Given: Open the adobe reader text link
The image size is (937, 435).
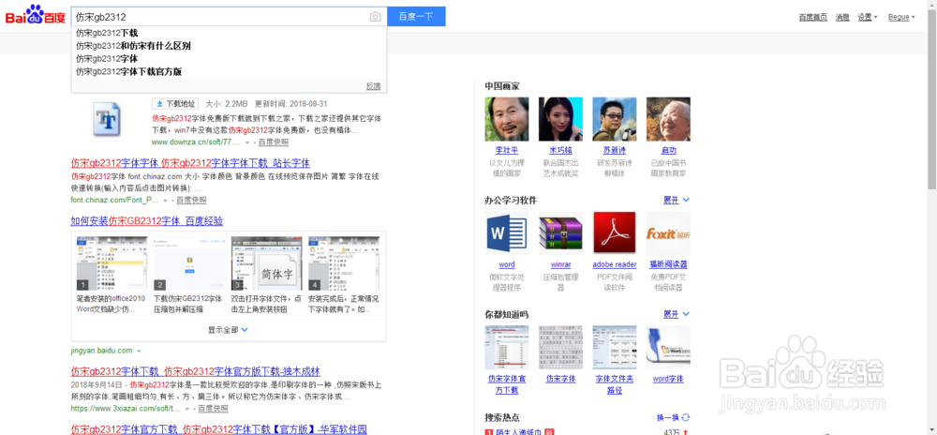Looking at the screenshot, I should [615, 264].
